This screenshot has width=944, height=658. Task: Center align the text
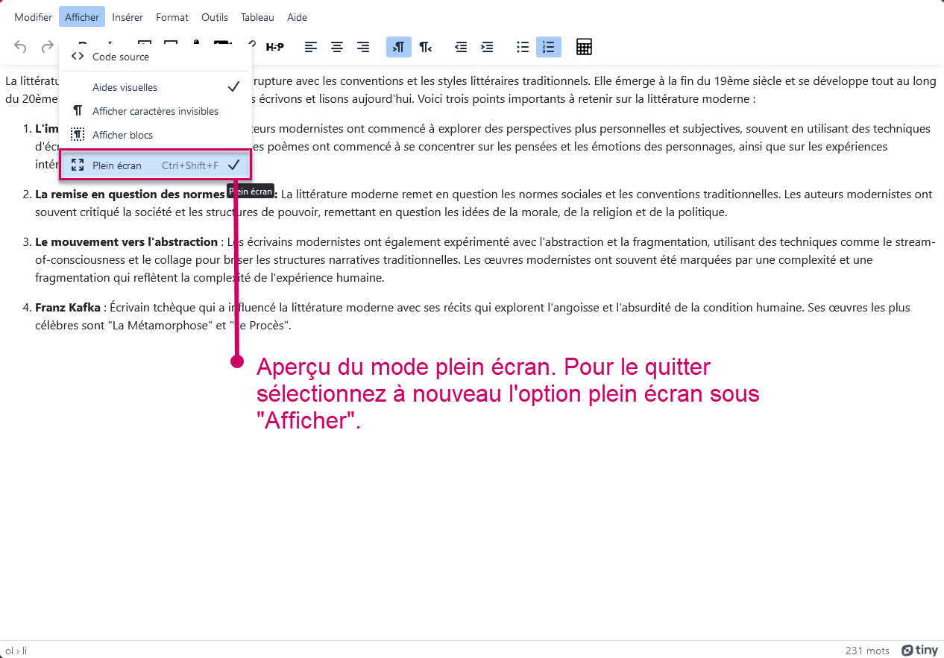pos(337,47)
